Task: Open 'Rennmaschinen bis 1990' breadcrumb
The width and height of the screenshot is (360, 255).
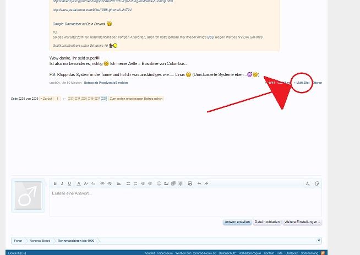Action: click(x=76, y=241)
